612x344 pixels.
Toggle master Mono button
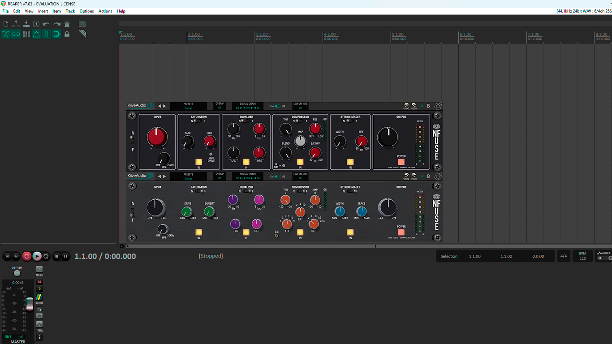click(x=39, y=270)
